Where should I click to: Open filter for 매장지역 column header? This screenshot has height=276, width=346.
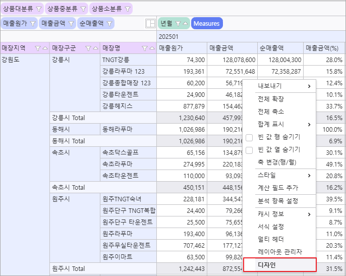(x=38, y=48)
